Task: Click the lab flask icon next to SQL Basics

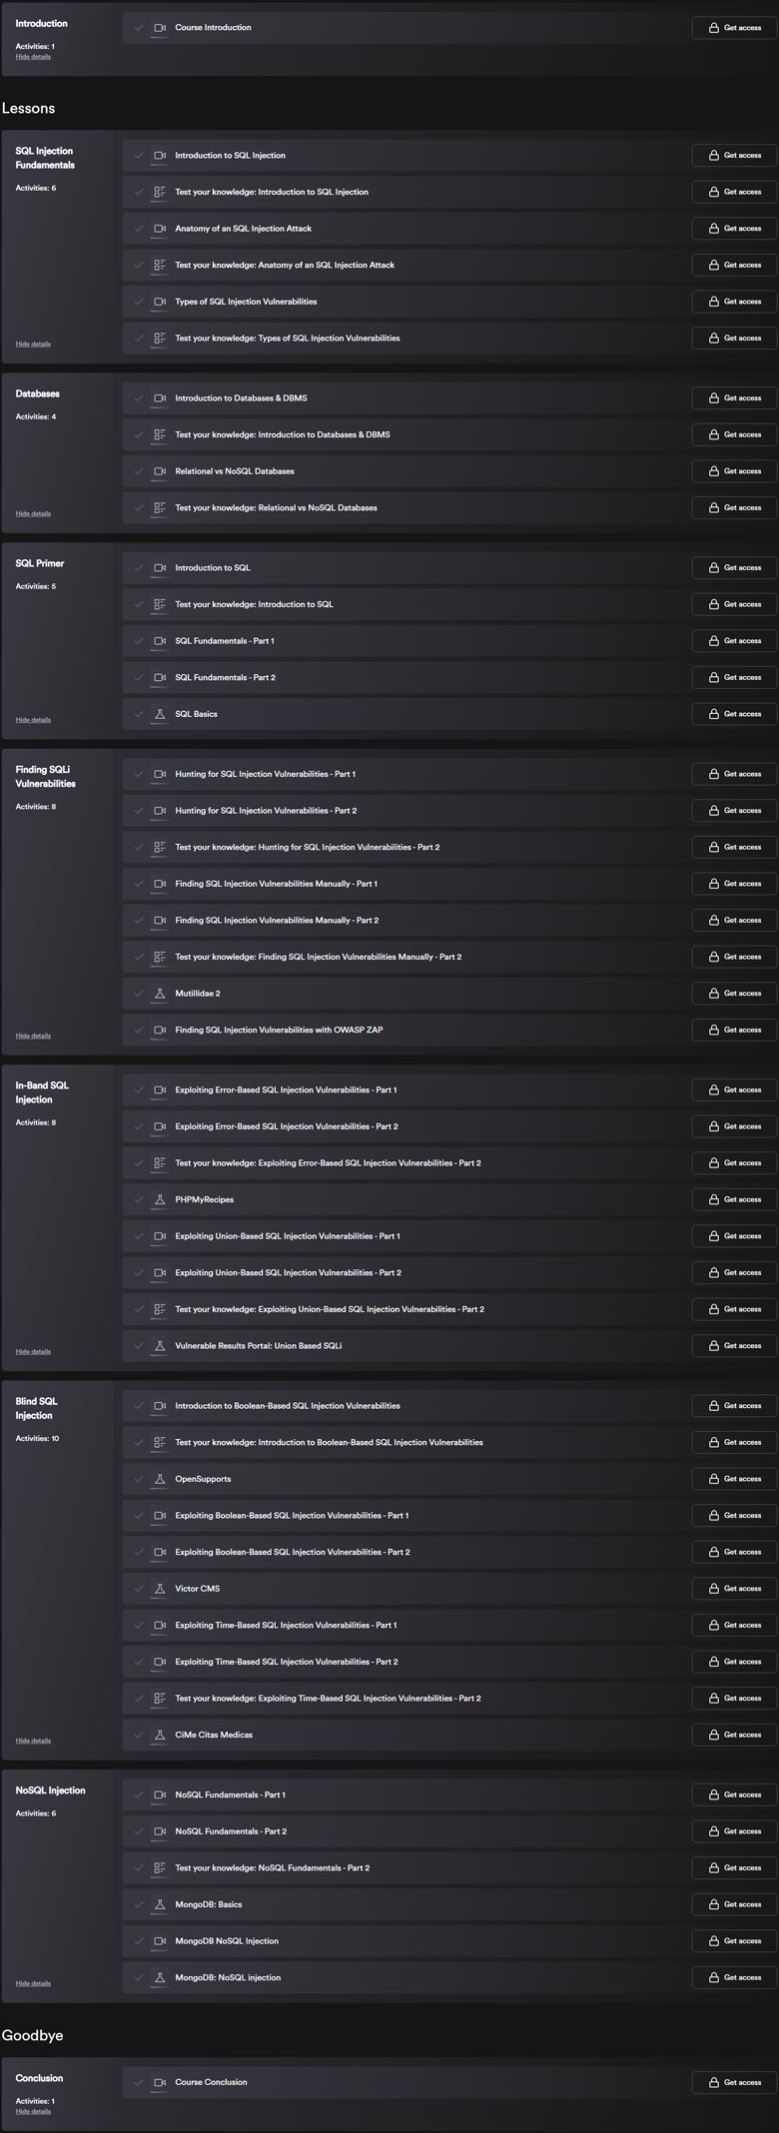Action: coord(160,714)
